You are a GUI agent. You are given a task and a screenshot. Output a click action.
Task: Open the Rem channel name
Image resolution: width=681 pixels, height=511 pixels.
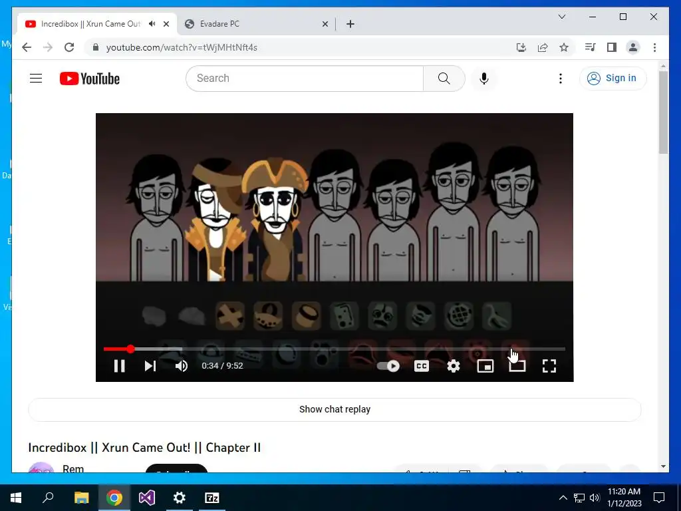(x=73, y=469)
